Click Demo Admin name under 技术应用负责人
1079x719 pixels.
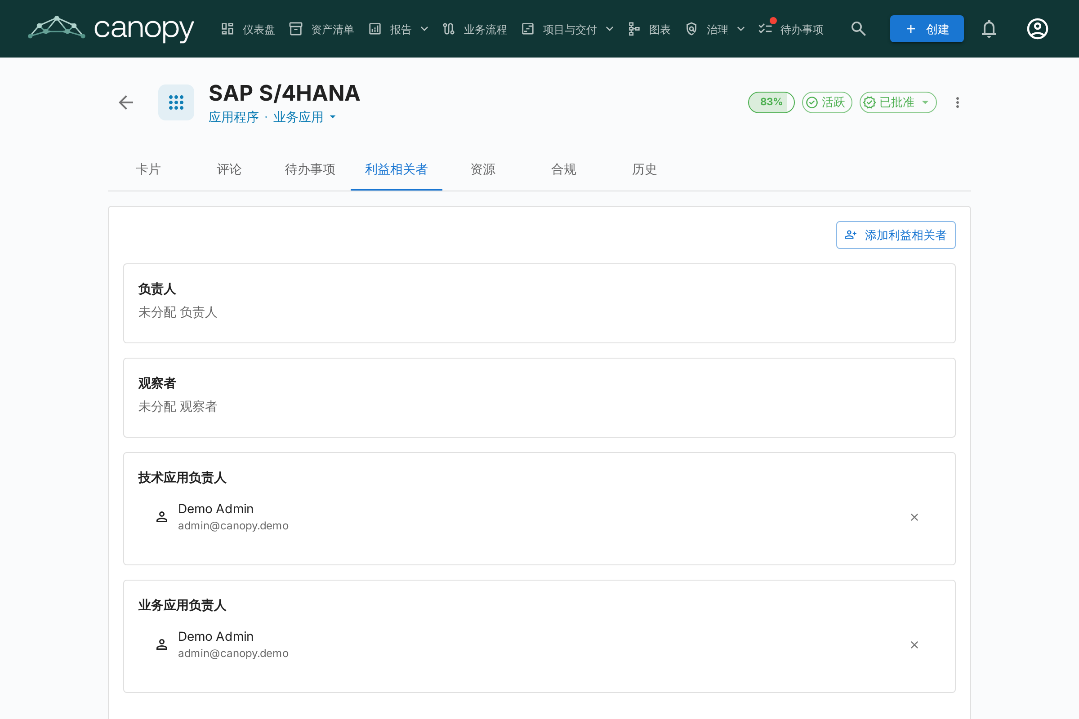coord(216,509)
